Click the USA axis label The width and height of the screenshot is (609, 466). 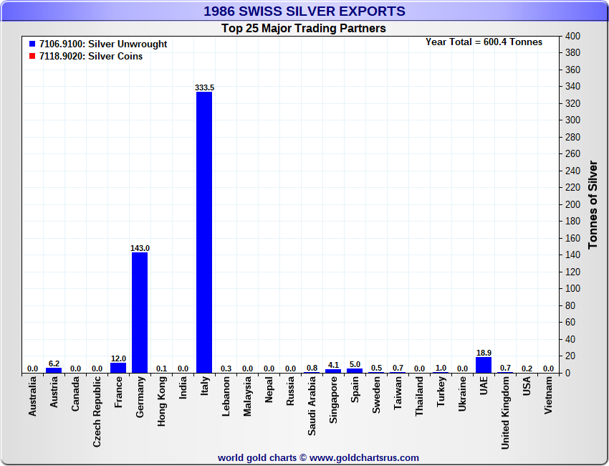(x=527, y=386)
